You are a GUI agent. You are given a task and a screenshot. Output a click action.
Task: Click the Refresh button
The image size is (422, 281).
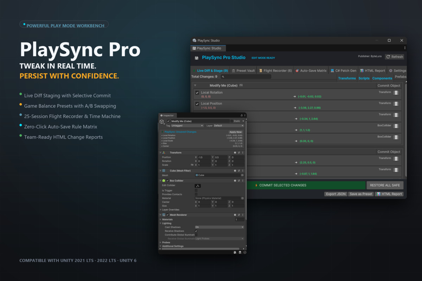(x=395, y=57)
